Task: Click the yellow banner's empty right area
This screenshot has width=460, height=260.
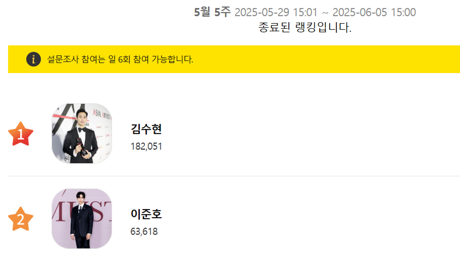Action: tap(345, 59)
